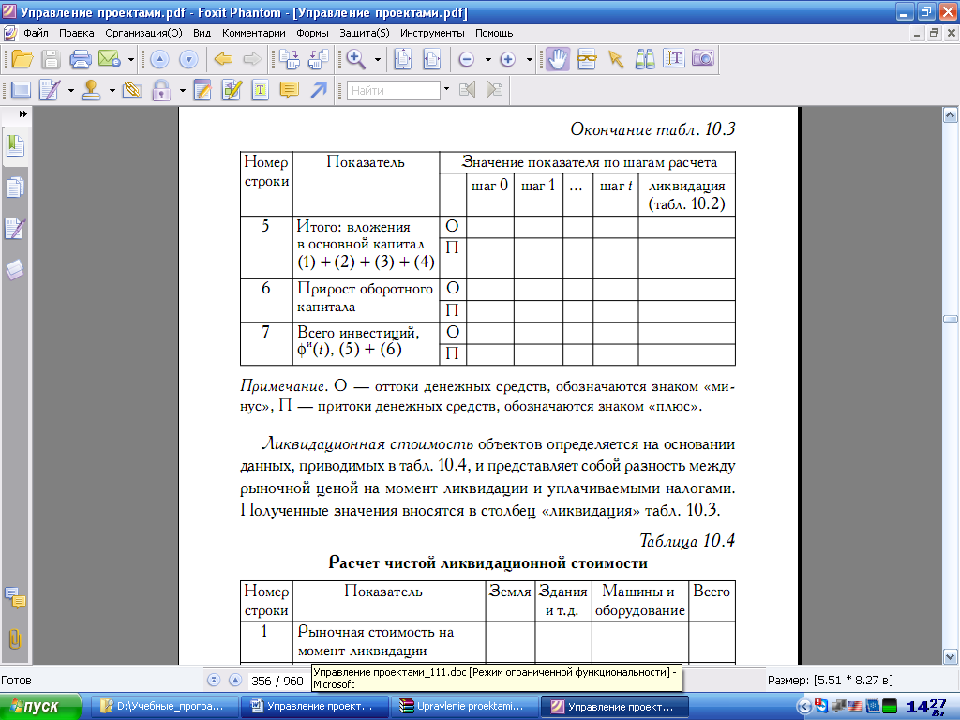Open the Layers panel in the sidebar

(15, 269)
